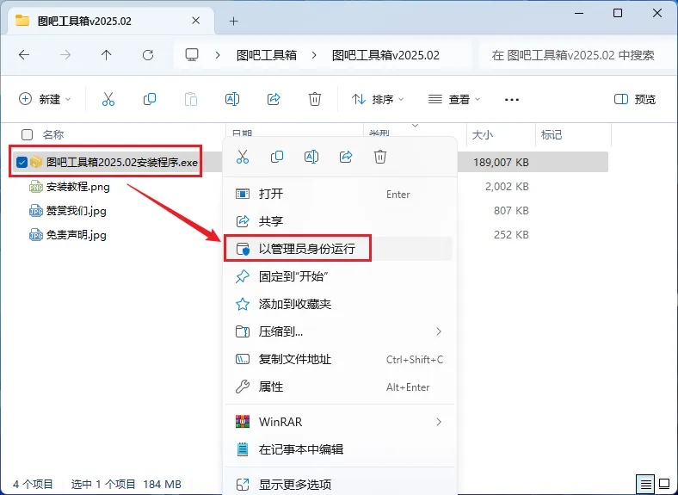678x495 pixels.
Task: Click the folder icon on the window tab
Action: click(x=22, y=21)
